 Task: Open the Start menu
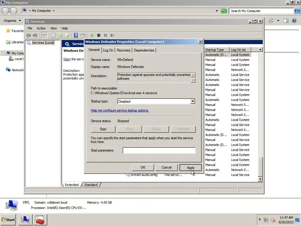(8, 220)
